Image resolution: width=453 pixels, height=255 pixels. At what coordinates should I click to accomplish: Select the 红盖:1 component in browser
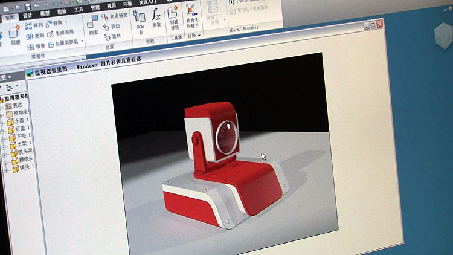coord(19,129)
